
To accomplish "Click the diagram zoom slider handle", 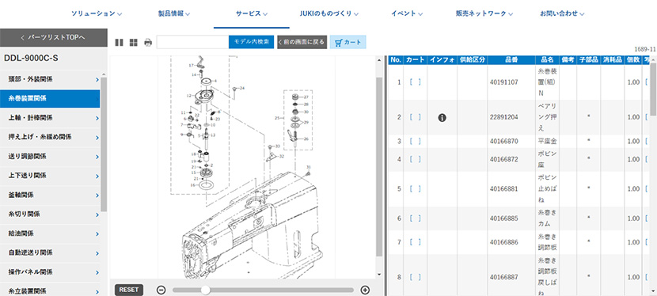I will (x=205, y=290).
